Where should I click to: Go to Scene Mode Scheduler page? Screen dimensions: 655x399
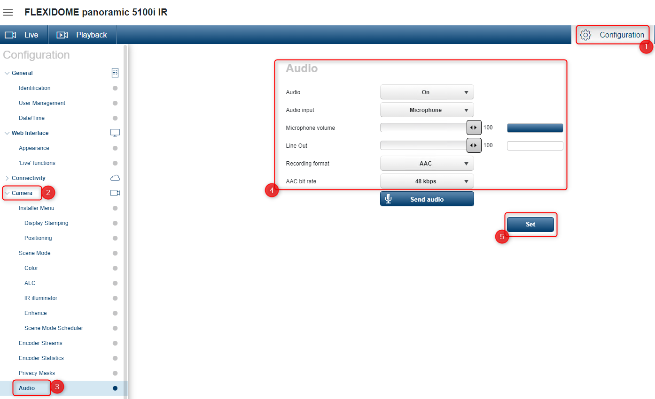54,328
